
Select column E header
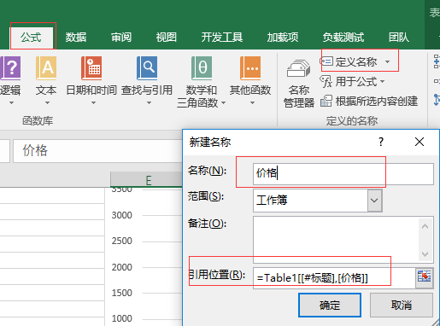point(147,180)
